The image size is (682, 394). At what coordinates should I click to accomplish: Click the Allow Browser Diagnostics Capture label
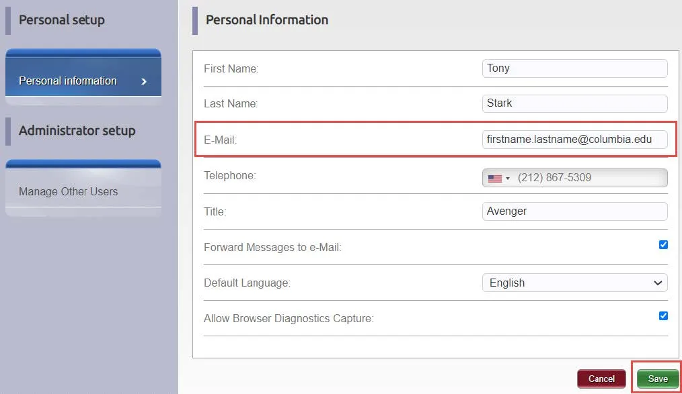click(289, 319)
